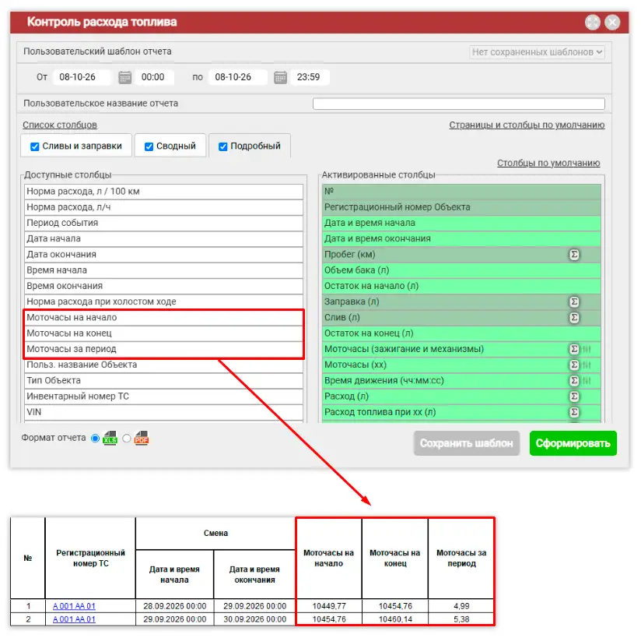Toggle sum icon for Моточасы (зажигание и механизмы)
The width and height of the screenshot is (641, 638).
tap(574, 349)
